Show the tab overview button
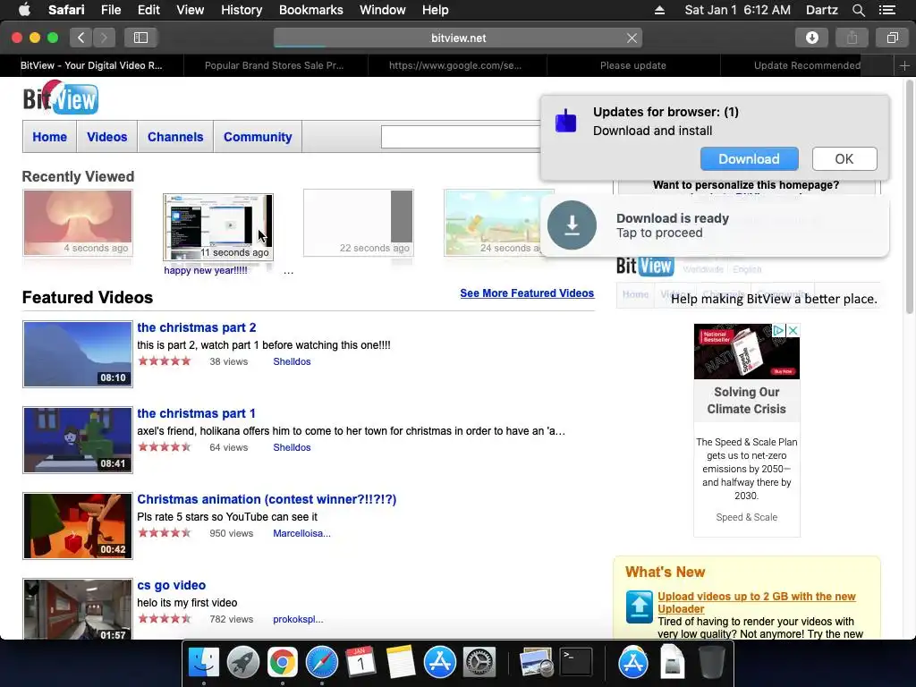This screenshot has width=916, height=687. pyautogui.click(x=892, y=38)
